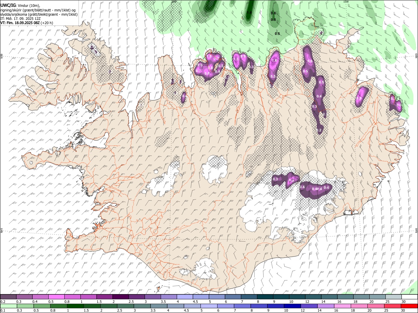Pick the dark purple snow swatch between 2 and 2.5
Image resolution: width=418 pixels, height=313 pixels.
point(121,297)
